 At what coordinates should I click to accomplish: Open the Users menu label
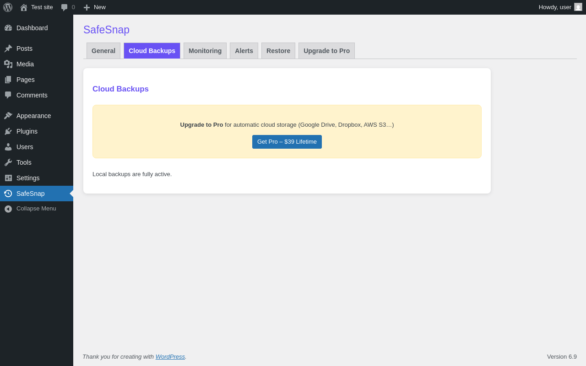pos(25,147)
